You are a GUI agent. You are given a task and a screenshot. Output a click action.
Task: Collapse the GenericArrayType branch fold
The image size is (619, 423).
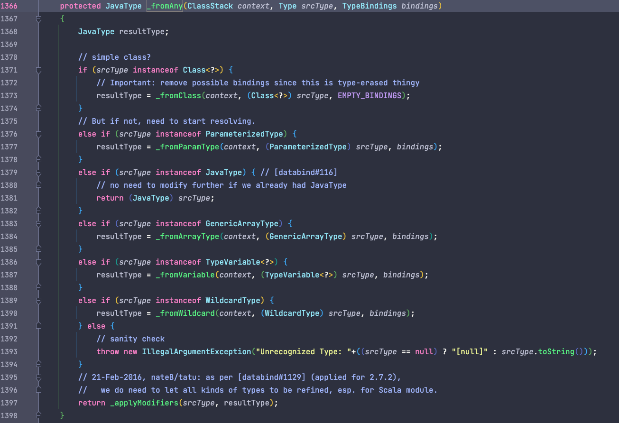pos(39,223)
